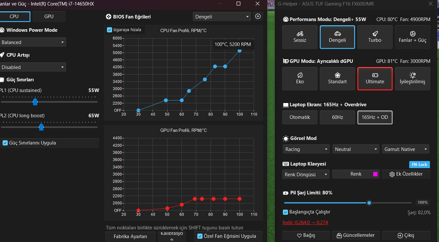Viewport: 439px width, 242px height.
Task: Switch to the CPU tab
Action: pos(14,17)
